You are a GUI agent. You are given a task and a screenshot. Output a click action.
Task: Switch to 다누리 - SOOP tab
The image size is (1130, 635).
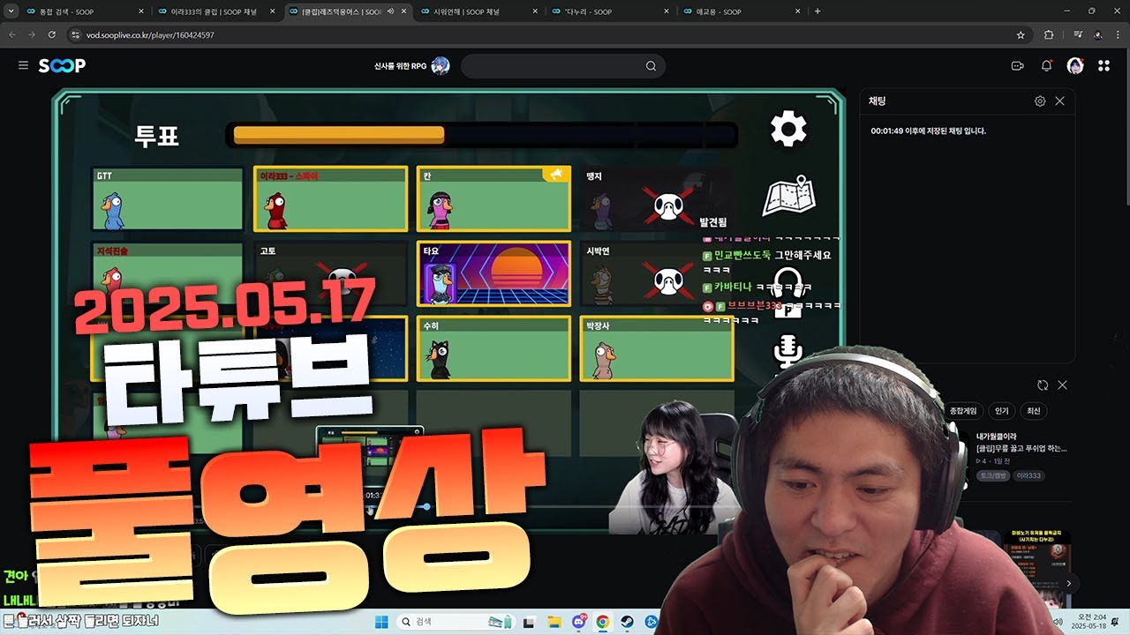click(610, 11)
